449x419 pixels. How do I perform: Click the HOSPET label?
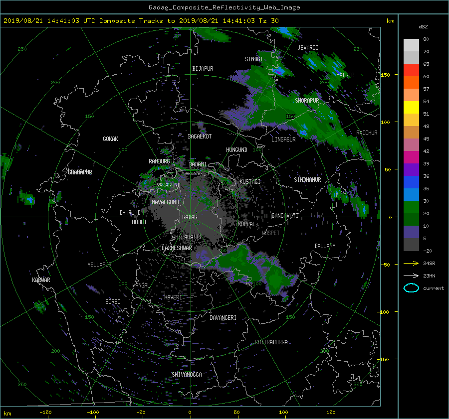pyautogui.click(x=270, y=233)
